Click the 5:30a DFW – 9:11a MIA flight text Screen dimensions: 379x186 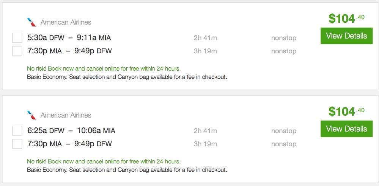tap(69, 38)
